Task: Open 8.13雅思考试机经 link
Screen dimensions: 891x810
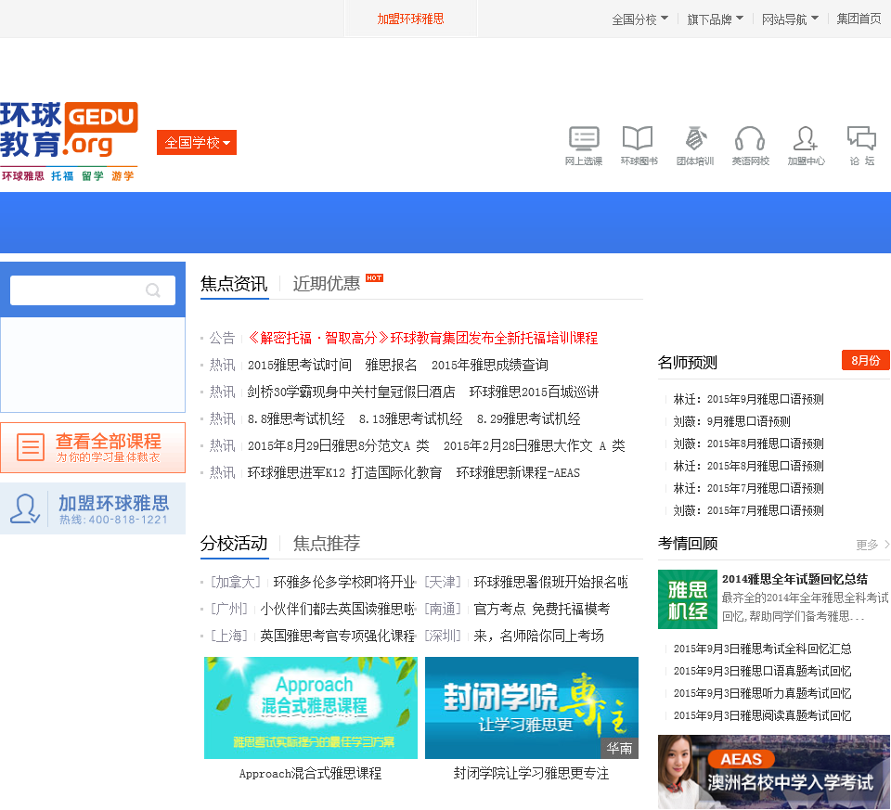Action: [x=411, y=419]
